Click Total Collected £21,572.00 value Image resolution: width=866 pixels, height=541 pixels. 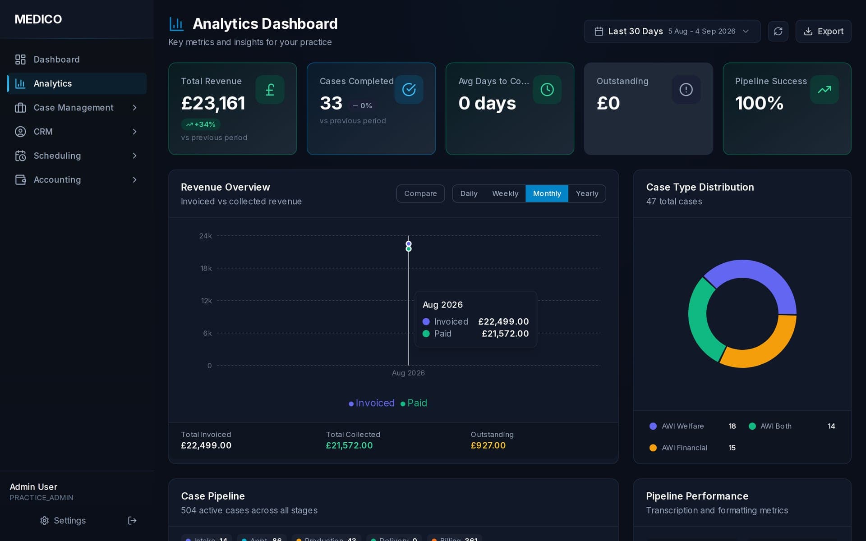point(349,445)
